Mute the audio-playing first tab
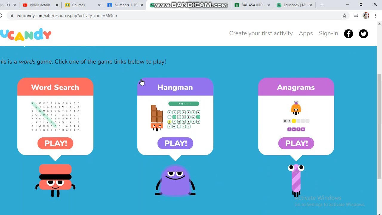Image resolution: width=382 pixels, height=215 pixels. (8, 5)
